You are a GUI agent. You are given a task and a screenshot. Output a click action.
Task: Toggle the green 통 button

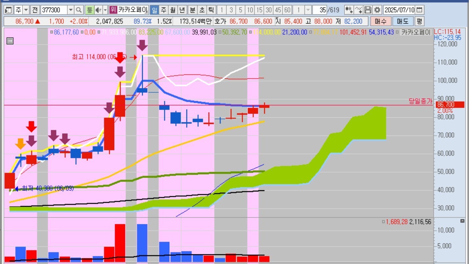point(89,10)
